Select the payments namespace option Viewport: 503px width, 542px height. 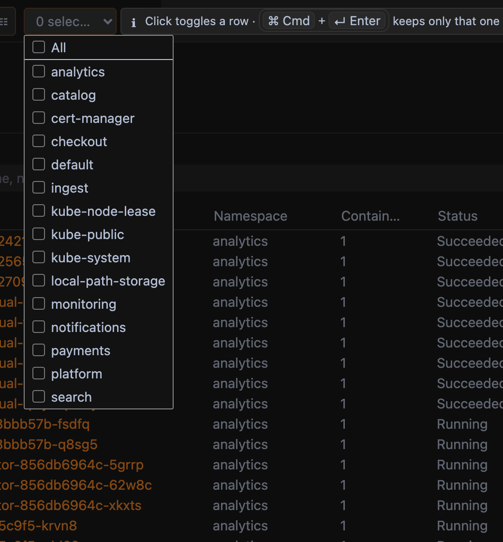click(x=99, y=350)
